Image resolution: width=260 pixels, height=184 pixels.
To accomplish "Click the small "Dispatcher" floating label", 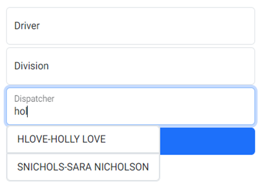I will coord(34,99).
